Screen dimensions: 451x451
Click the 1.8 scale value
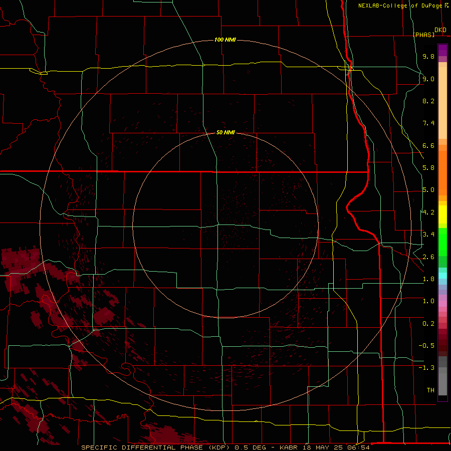click(428, 279)
